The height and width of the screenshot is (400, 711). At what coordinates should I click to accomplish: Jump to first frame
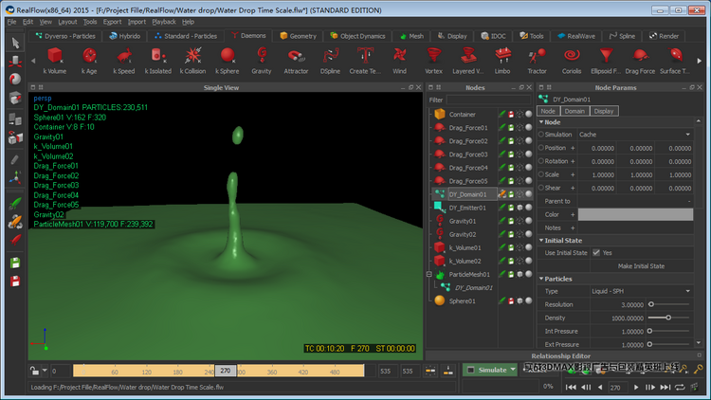571,387
